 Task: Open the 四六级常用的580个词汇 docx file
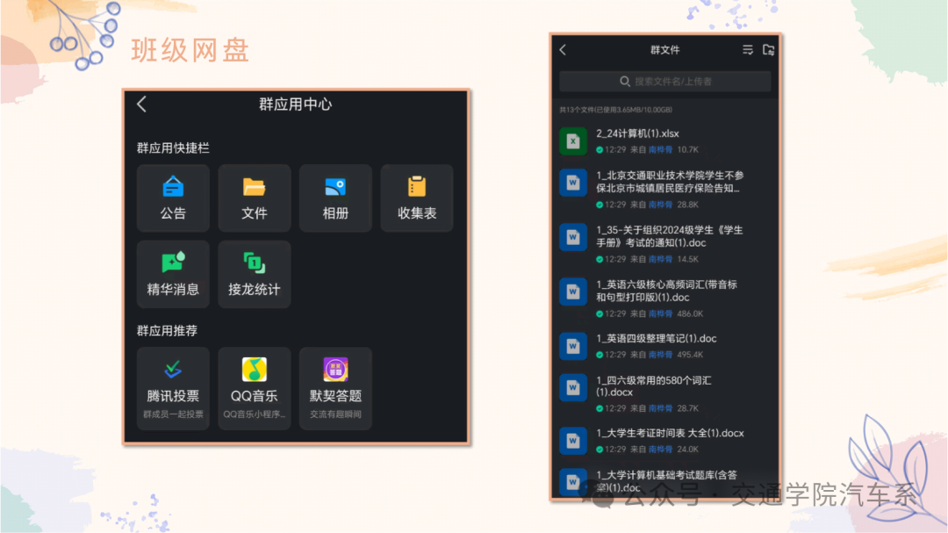(653, 386)
